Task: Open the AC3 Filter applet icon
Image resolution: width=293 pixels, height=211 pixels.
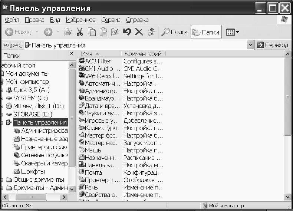Action: [x=82, y=61]
